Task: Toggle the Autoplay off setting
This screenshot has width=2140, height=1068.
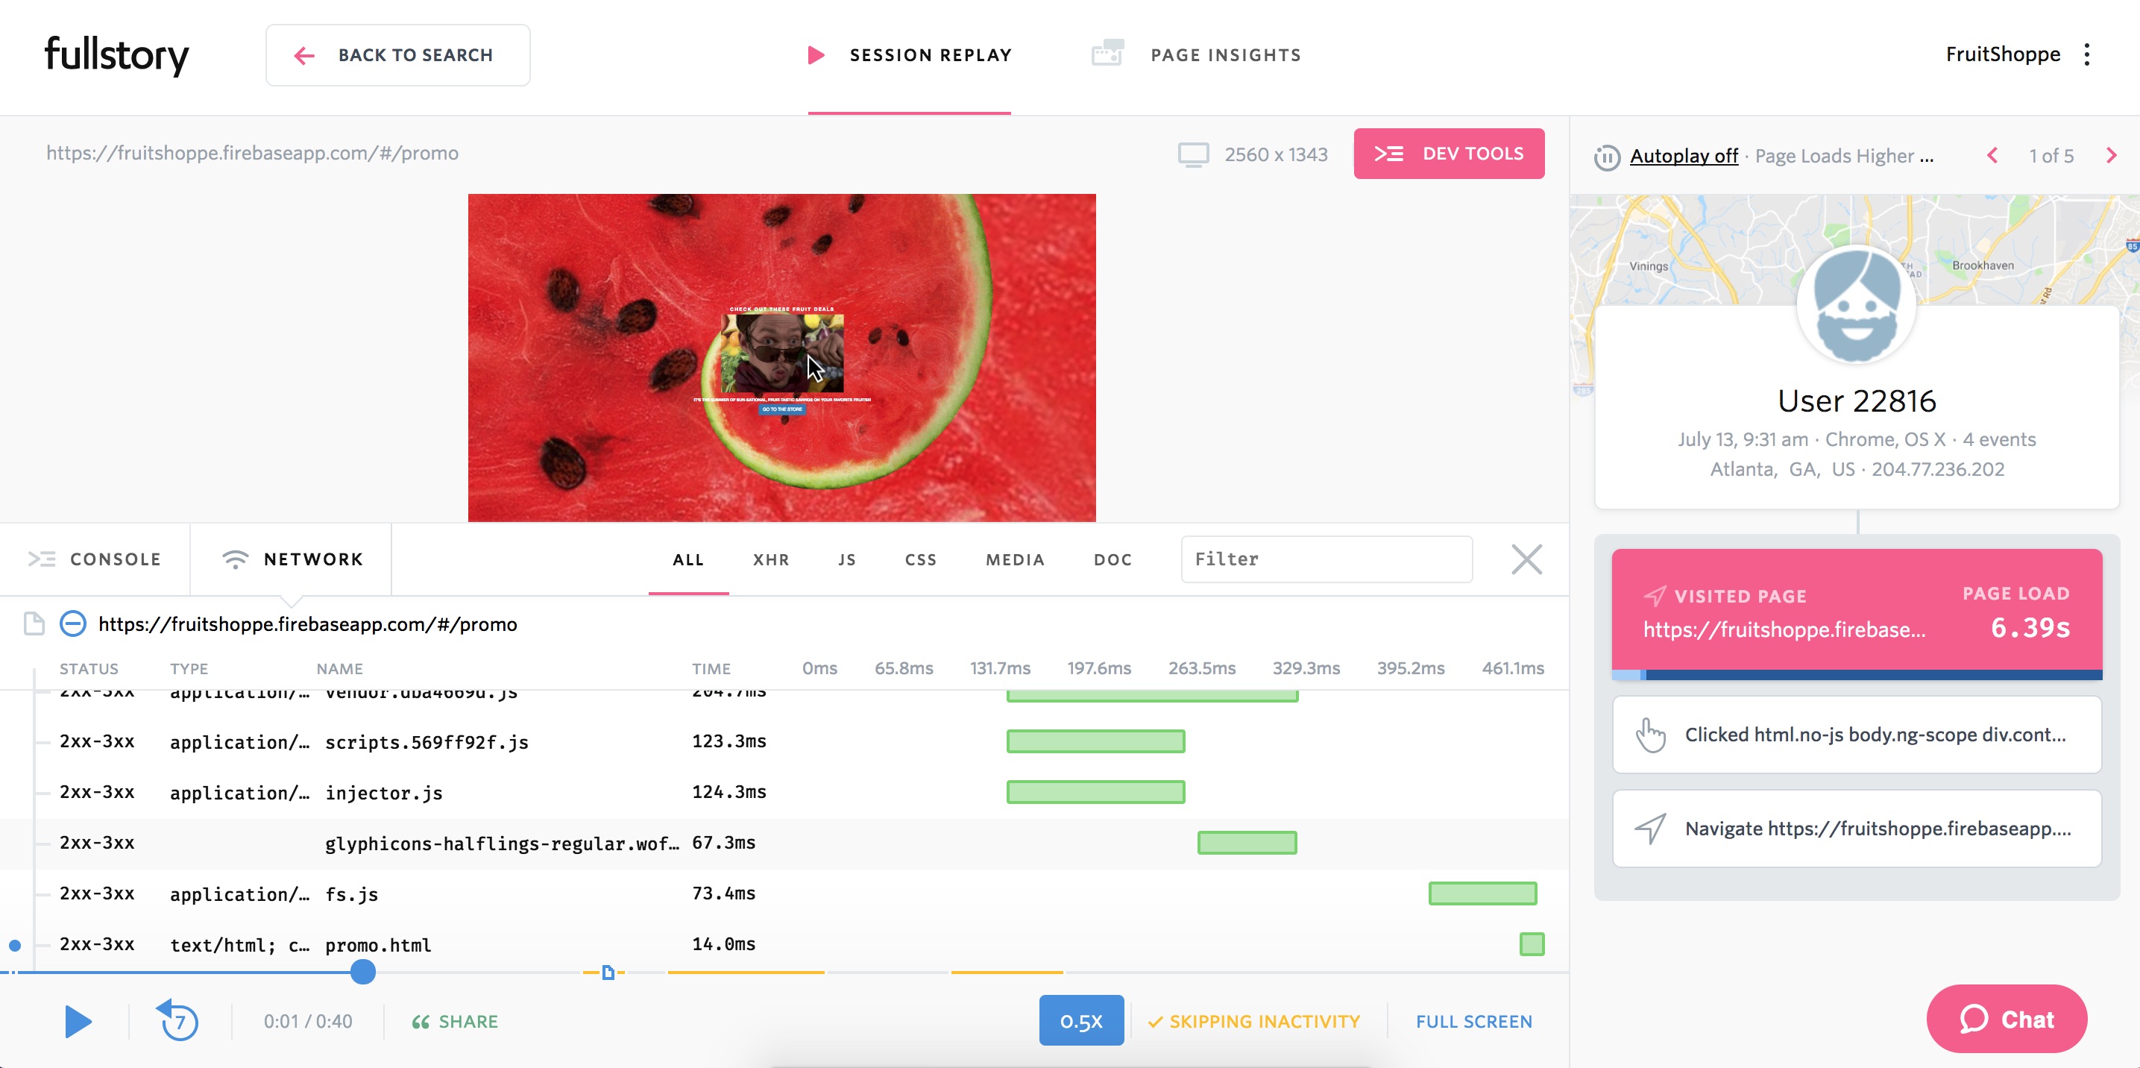Action: pyautogui.click(x=1683, y=155)
